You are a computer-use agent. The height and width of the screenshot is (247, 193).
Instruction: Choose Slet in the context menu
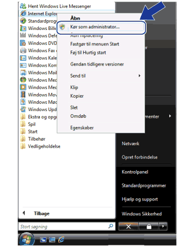pos(74,107)
